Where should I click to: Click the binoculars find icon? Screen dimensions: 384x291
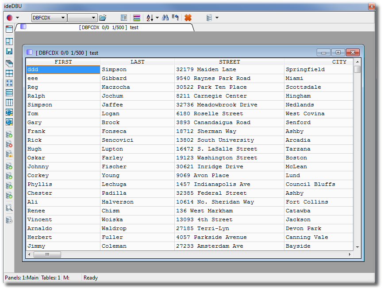coord(165,18)
